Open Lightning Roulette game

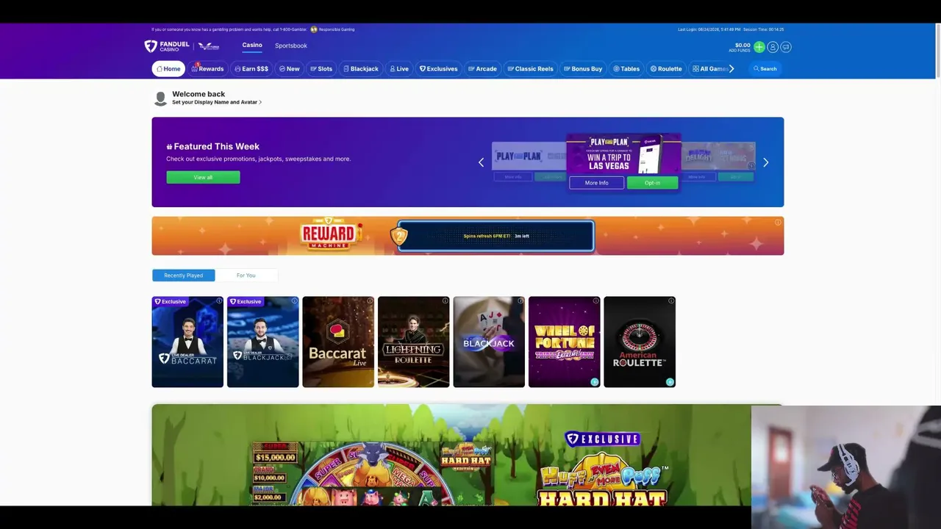pos(413,342)
